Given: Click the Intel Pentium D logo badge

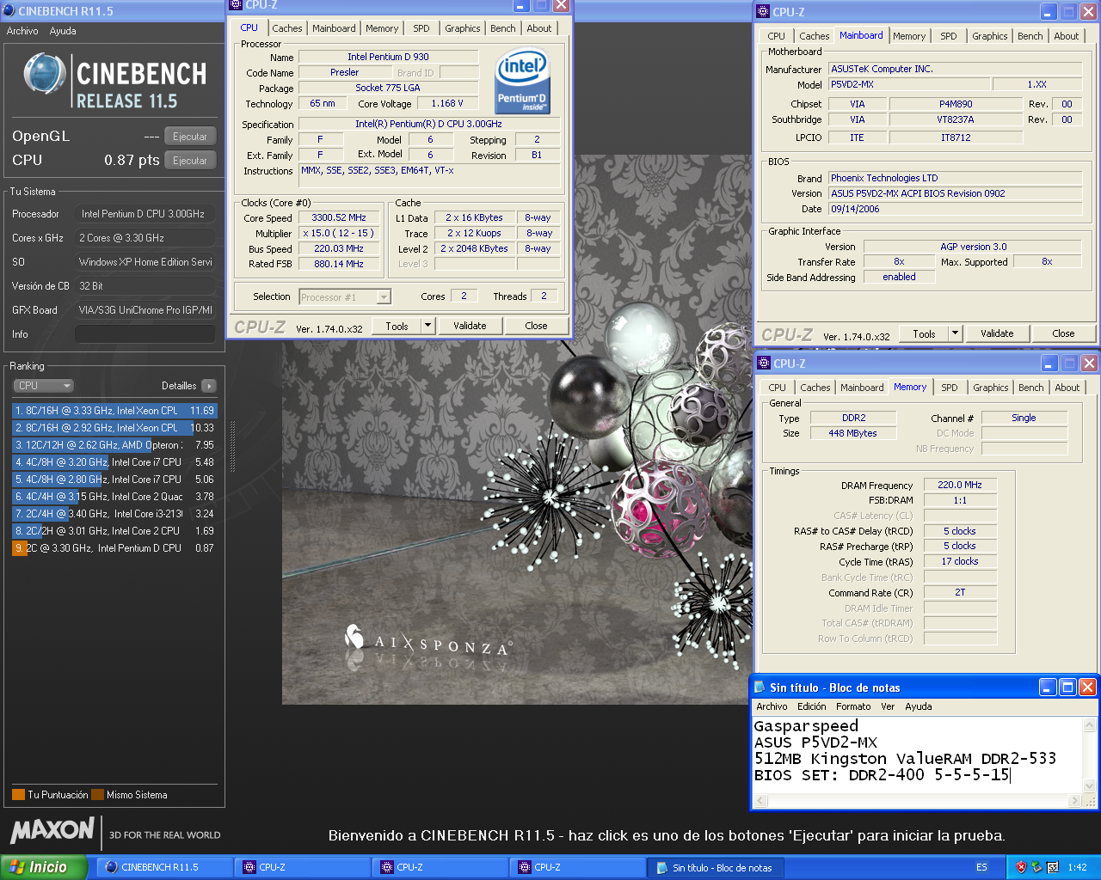Looking at the screenshot, I should tap(522, 80).
